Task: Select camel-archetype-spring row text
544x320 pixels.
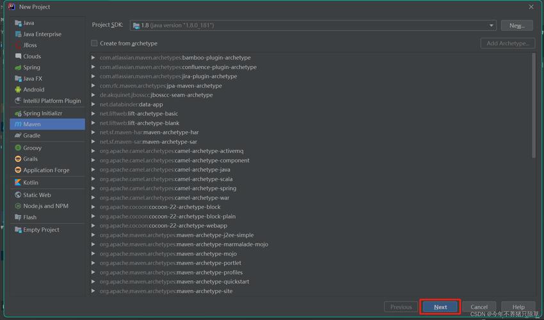Action: (168, 188)
